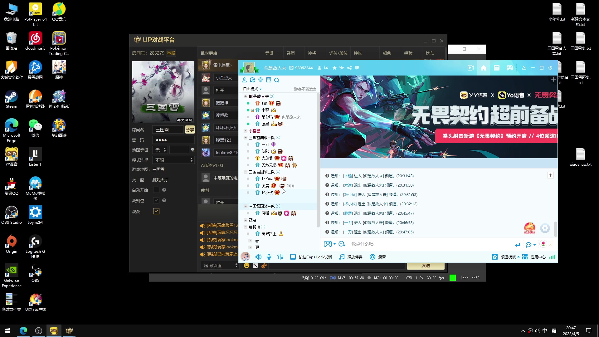Open the 模式选择 dropdown showing 不限
Viewport: 599px width, 337px height.
pos(173,160)
